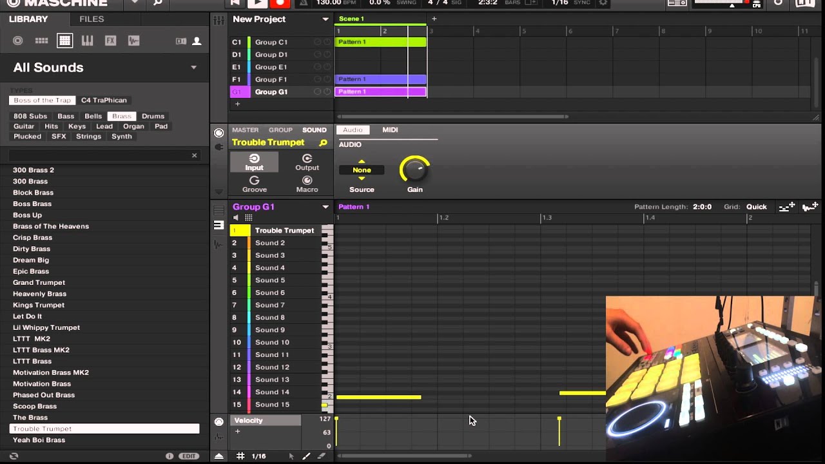Select the Samples waveform browser icon

(133, 41)
